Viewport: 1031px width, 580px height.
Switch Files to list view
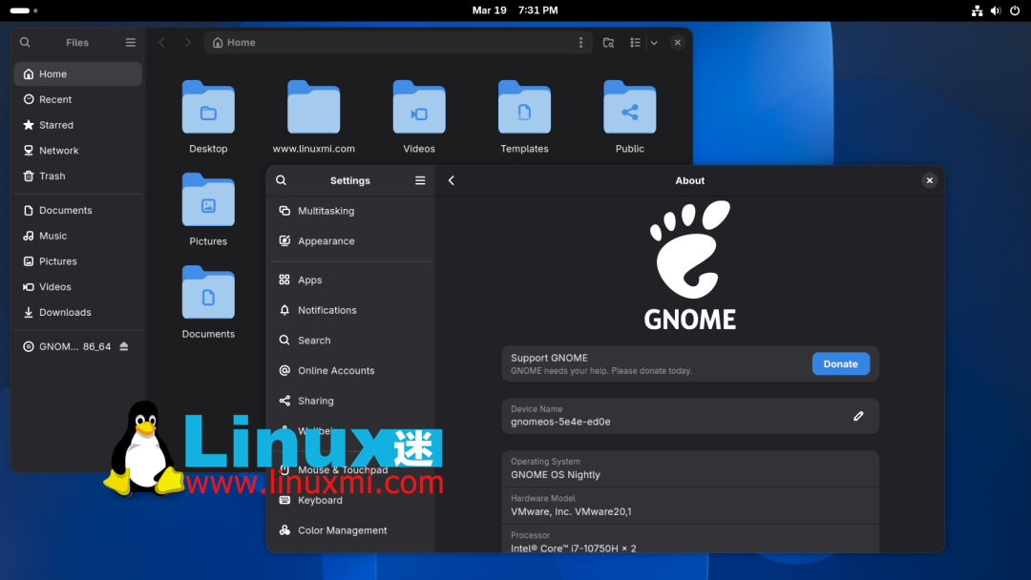[x=635, y=42]
